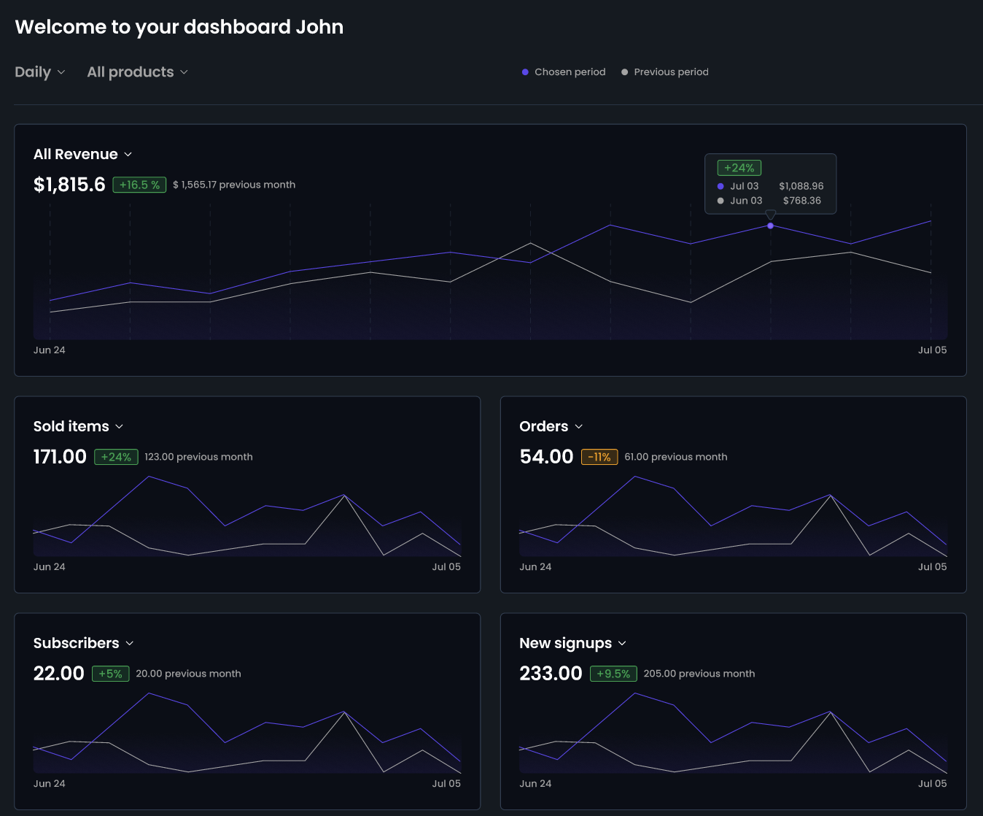The width and height of the screenshot is (983, 816).
Task: Click the +24% Sold items badge
Action: click(116, 457)
